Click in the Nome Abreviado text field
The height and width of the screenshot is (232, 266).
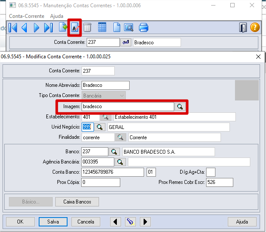coord(105,86)
